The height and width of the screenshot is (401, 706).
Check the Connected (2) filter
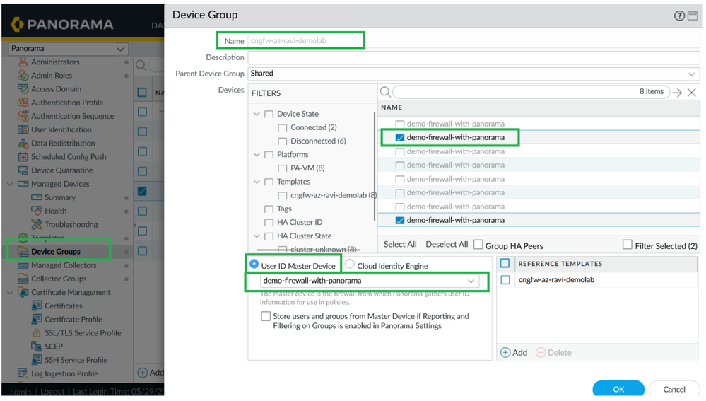[282, 128]
